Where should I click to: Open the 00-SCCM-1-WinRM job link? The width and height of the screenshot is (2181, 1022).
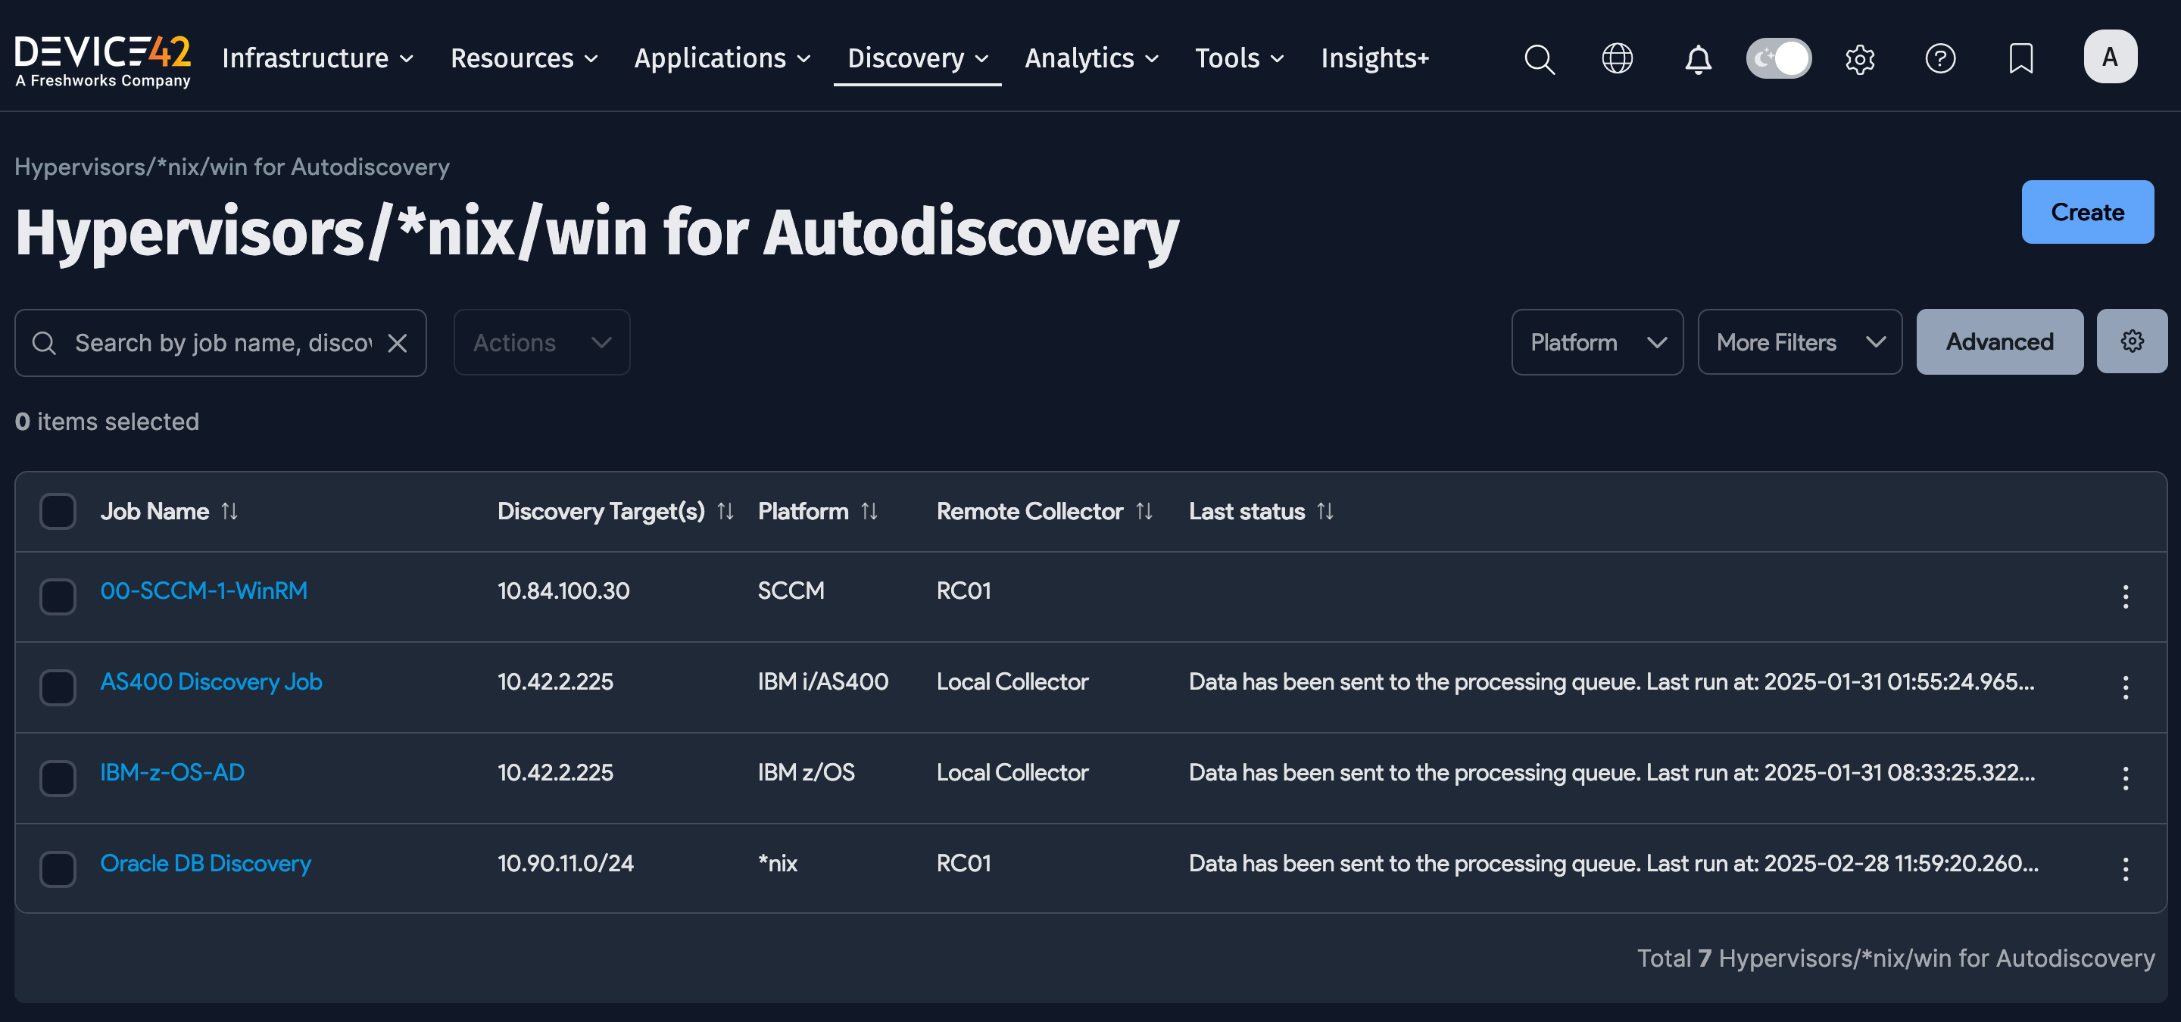[x=203, y=590]
